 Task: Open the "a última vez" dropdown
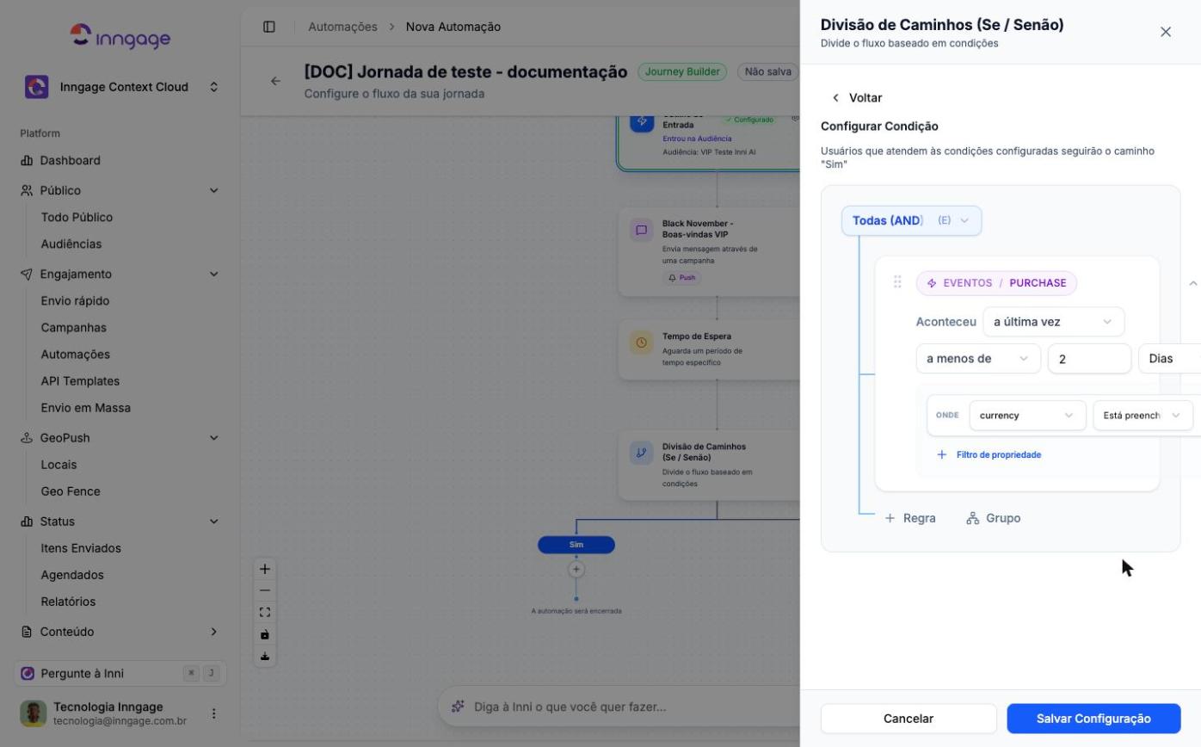[x=1054, y=322]
